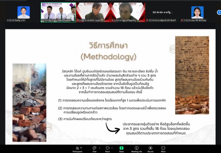Click the slide title "(Methodology)"
Screen dimensions: 221x153
pyautogui.click(x=109, y=57)
